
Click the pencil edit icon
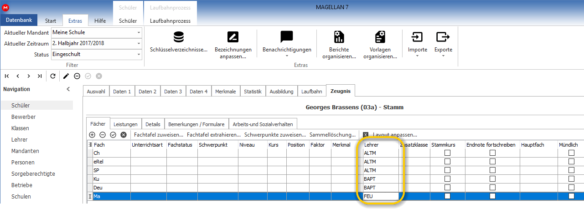pos(66,76)
